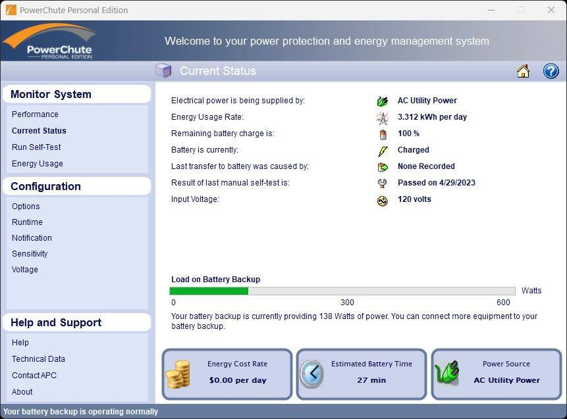Select the last transfer battery flag icon
This screenshot has width=567, height=419.
point(383,166)
